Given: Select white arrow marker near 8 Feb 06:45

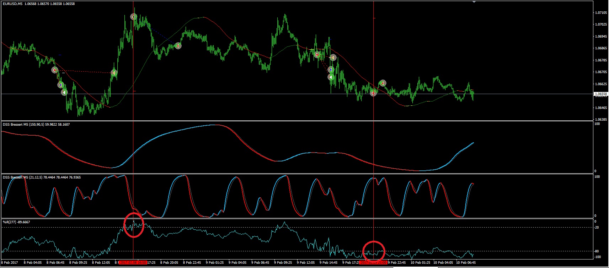Looking at the screenshot, I should click(x=64, y=92).
